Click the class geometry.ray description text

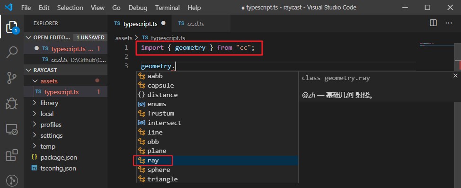coord(336,78)
